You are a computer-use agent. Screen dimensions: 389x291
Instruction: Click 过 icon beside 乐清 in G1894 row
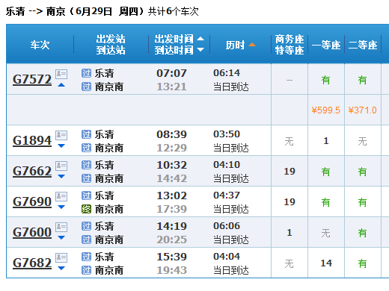pyautogui.click(x=86, y=134)
